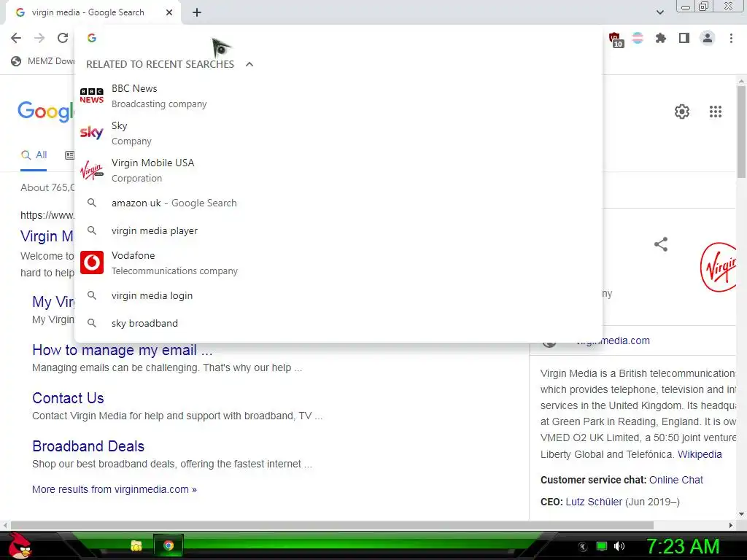Click the vertical scrollbar thumb
Screen dimensions: 747x560
click(741, 131)
